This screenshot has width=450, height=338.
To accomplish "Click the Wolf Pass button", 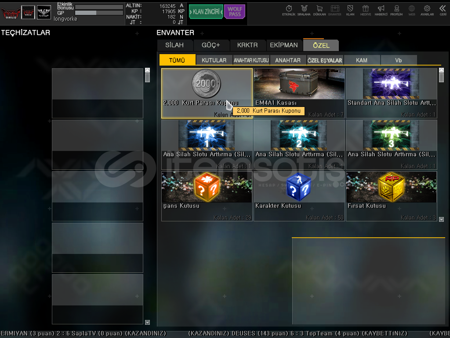I will pyautogui.click(x=235, y=12).
